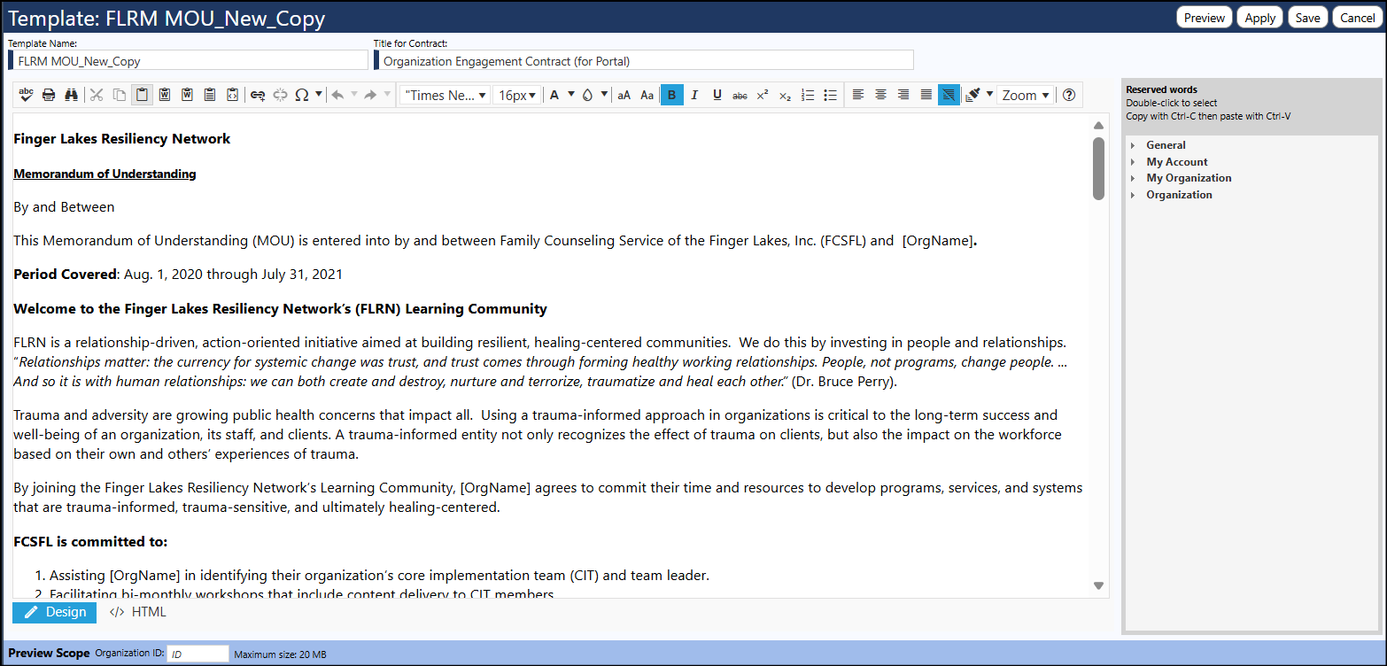Expand the My Organization node
Screen dimensions: 1387x666
click(1133, 178)
